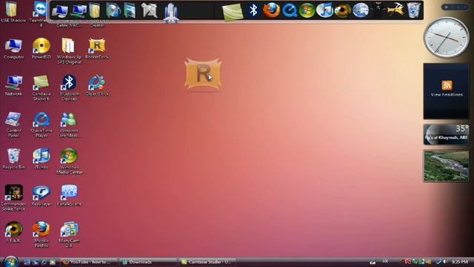Select the ManyCam desktop shortcut

coord(69,234)
